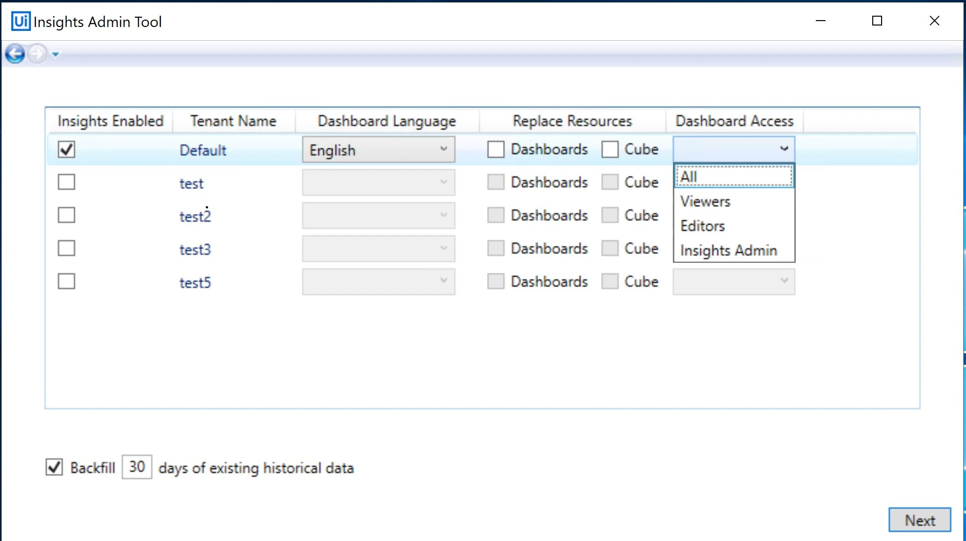Toggle the Backfill historical data checkbox

(x=54, y=467)
